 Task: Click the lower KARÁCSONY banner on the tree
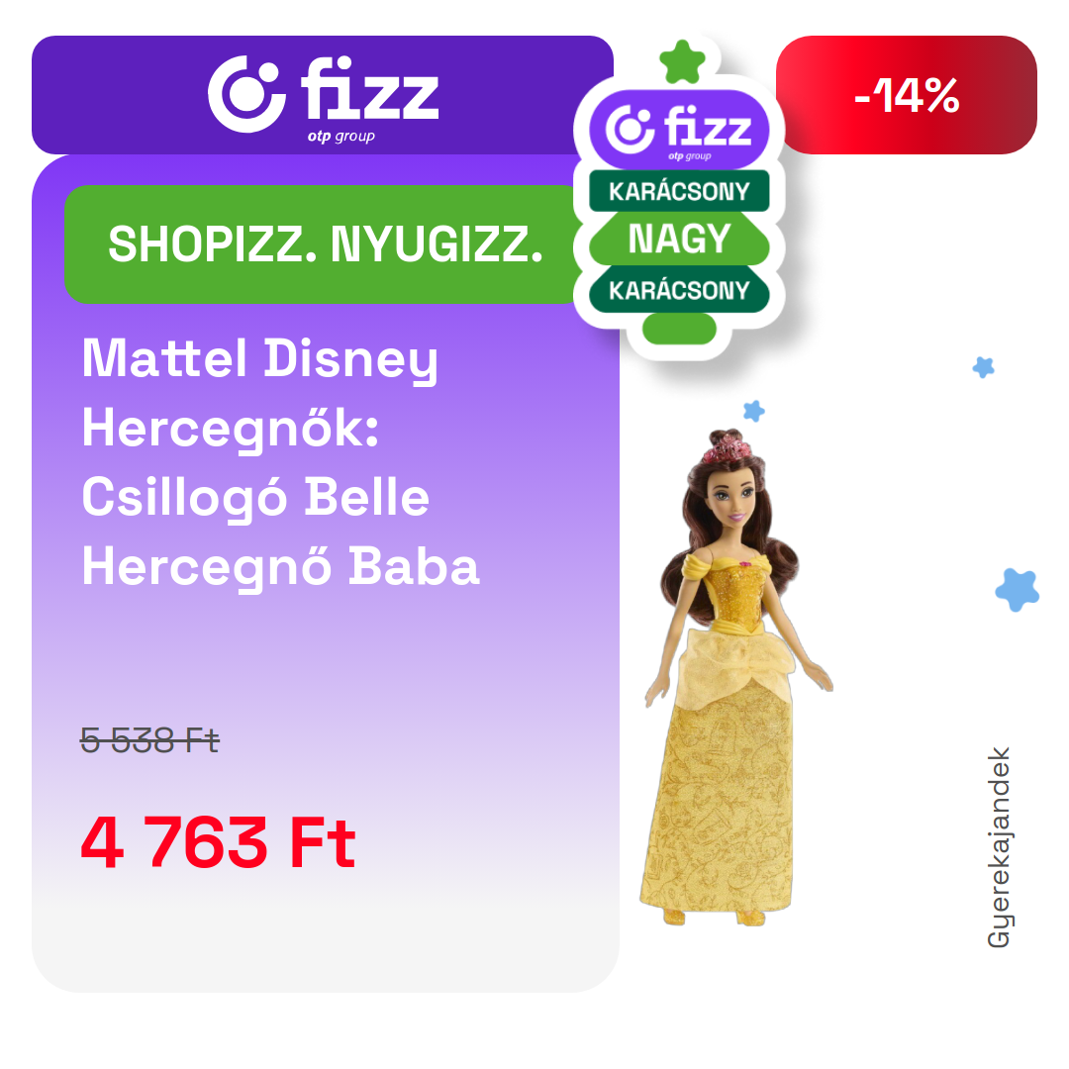[x=679, y=290]
